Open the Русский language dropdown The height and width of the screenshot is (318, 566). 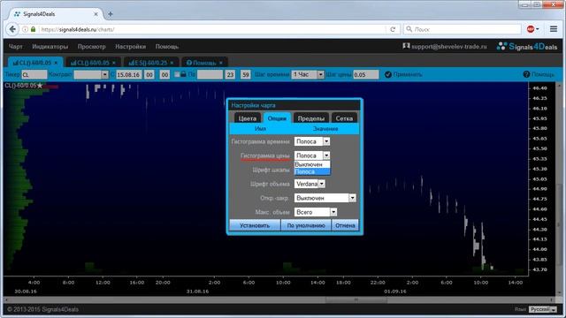click(542, 309)
